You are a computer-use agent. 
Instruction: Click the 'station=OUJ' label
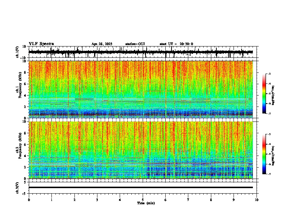135,44
